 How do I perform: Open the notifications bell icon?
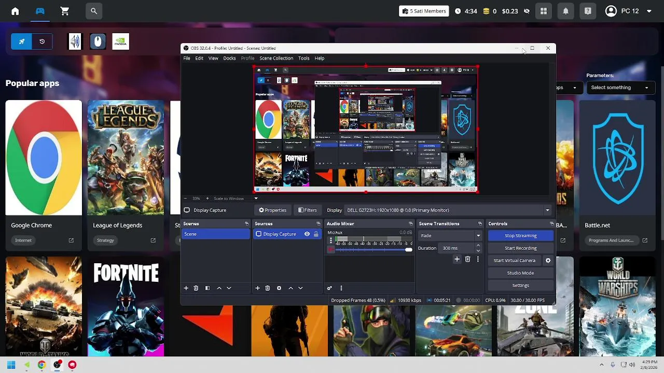click(565, 11)
